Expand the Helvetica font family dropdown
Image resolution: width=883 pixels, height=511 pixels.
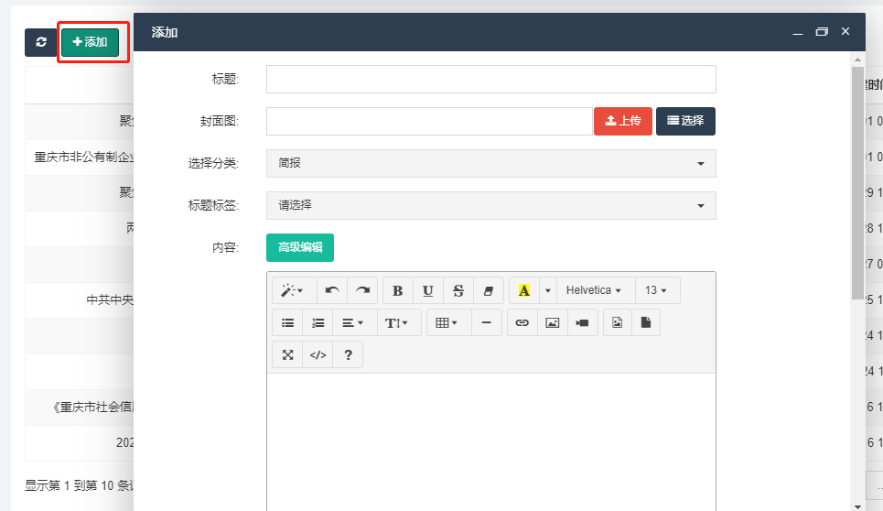[594, 290]
